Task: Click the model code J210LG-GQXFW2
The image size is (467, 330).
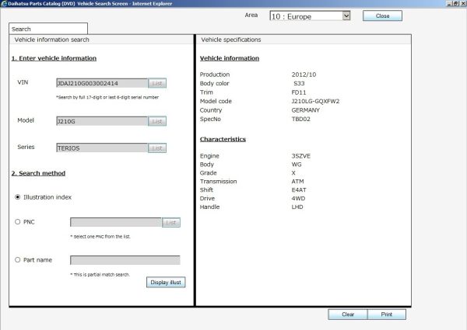Action: coord(315,101)
